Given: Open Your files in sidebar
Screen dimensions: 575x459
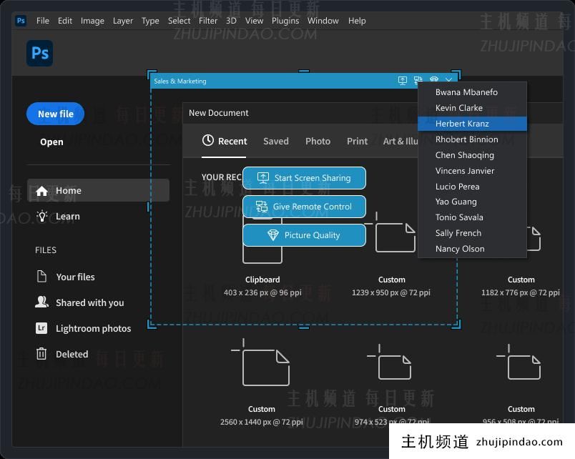Looking at the screenshot, I should coord(75,277).
